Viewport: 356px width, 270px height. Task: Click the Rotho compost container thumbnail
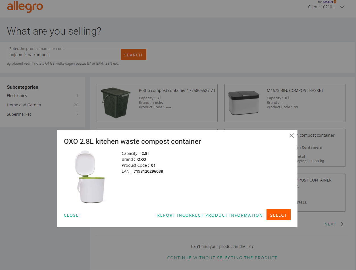point(116,103)
